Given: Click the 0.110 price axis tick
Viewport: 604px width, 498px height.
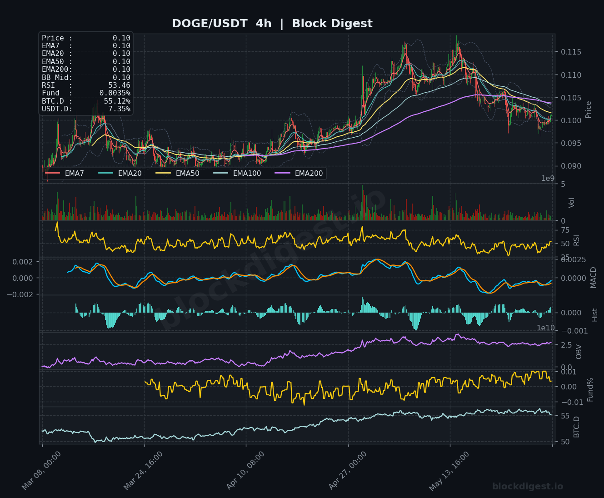Looking at the screenshot, I should [570, 75].
